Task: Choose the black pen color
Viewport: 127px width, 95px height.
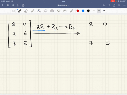Action: (x=88, y=11)
